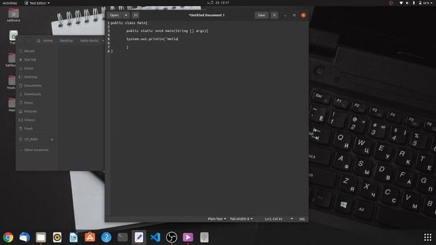Open recent documents dropdown arrow next to Open

[126, 15]
